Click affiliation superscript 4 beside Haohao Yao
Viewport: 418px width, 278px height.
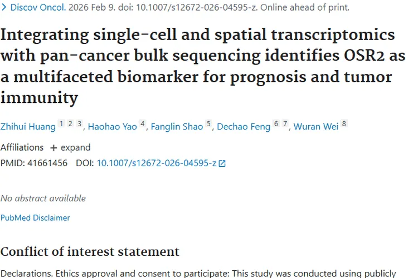pos(143,124)
